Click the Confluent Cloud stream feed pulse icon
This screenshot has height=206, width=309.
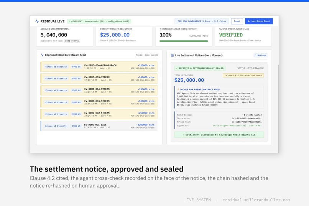click(x=42, y=55)
